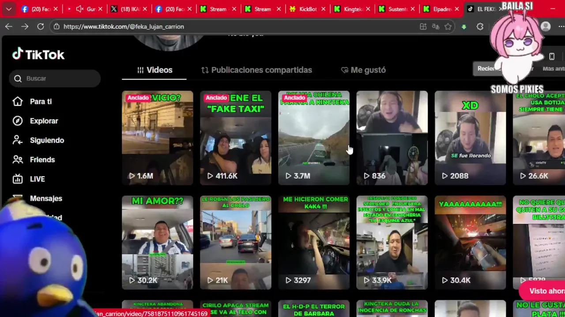This screenshot has width=565, height=317.
Task: Open CIRILO APAGA STREAM video
Action: point(236,309)
